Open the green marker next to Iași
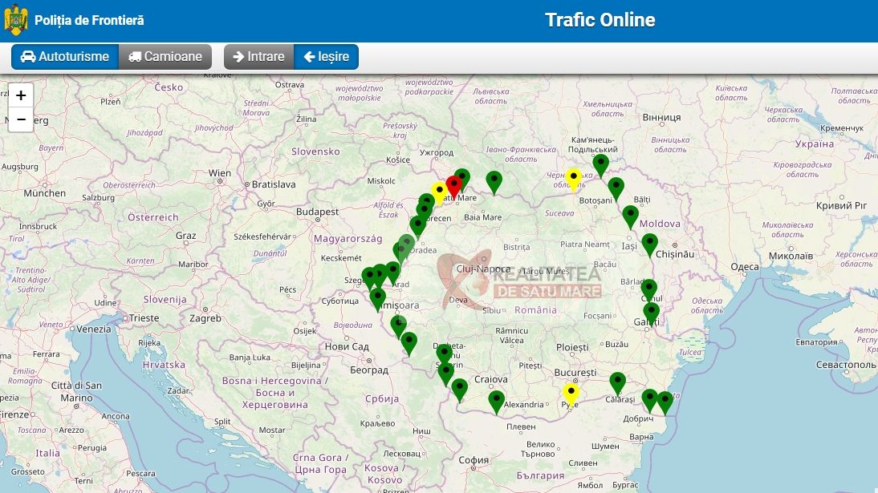Image resolution: width=878 pixels, height=493 pixels. (x=649, y=243)
